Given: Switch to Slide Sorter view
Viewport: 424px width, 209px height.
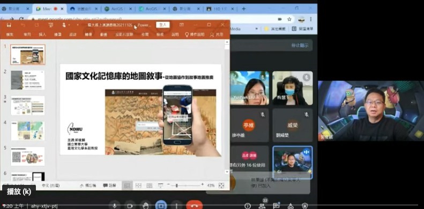Looking at the screenshot, I should pos(138,185).
